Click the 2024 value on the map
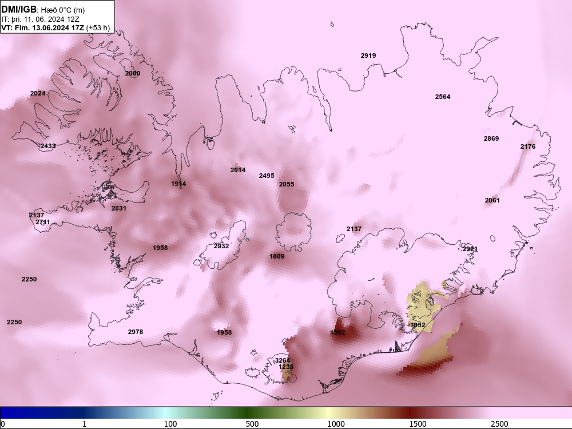The height and width of the screenshot is (429, 572). 38,93
